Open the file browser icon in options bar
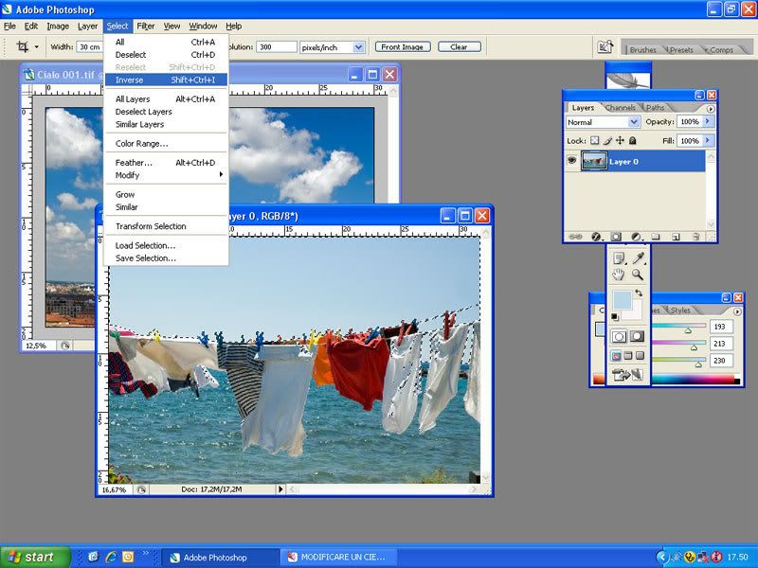 pyautogui.click(x=605, y=46)
